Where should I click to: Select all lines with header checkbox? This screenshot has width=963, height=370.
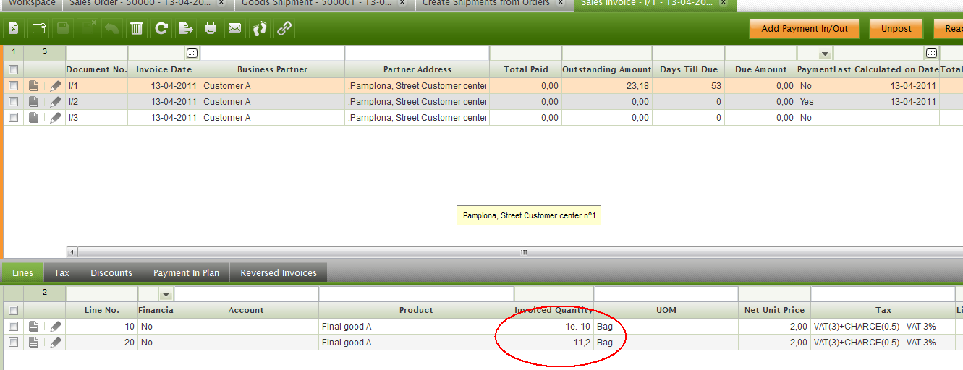(x=13, y=310)
